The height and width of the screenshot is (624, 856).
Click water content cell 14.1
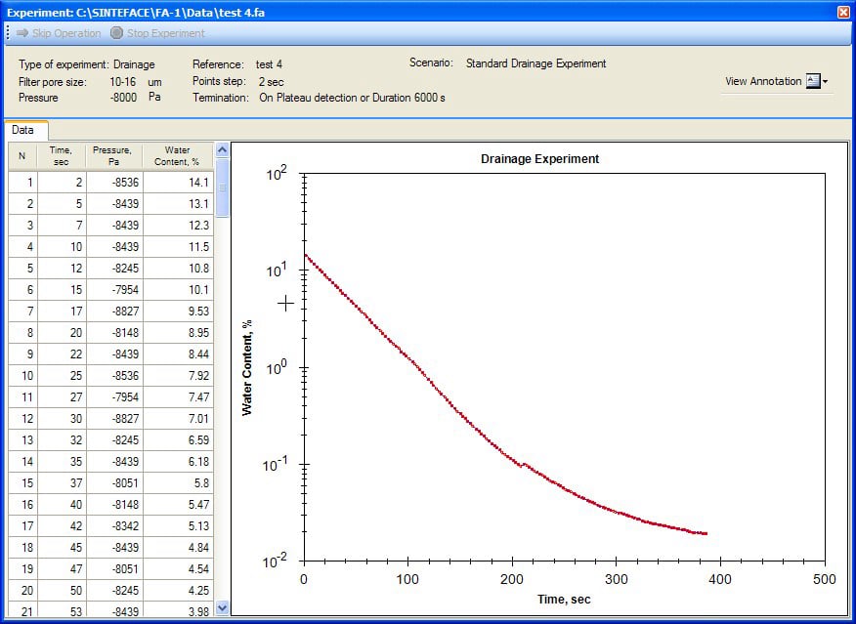[x=178, y=183]
